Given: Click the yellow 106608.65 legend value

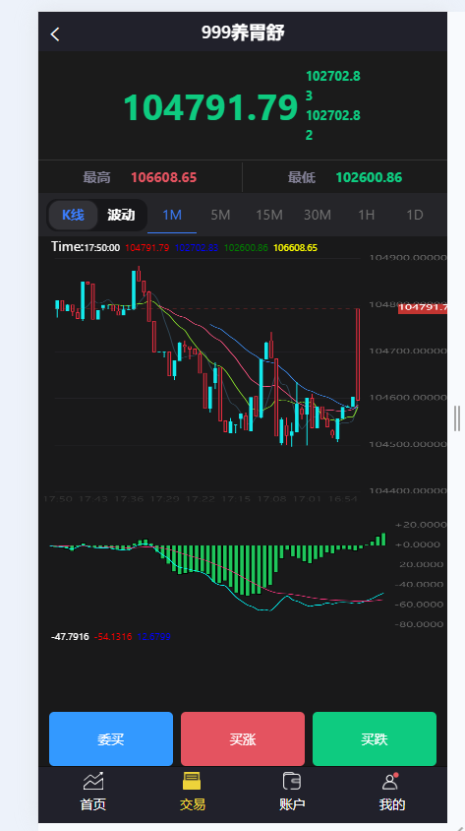Looking at the screenshot, I should pyautogui.click(x=295, y=247).
